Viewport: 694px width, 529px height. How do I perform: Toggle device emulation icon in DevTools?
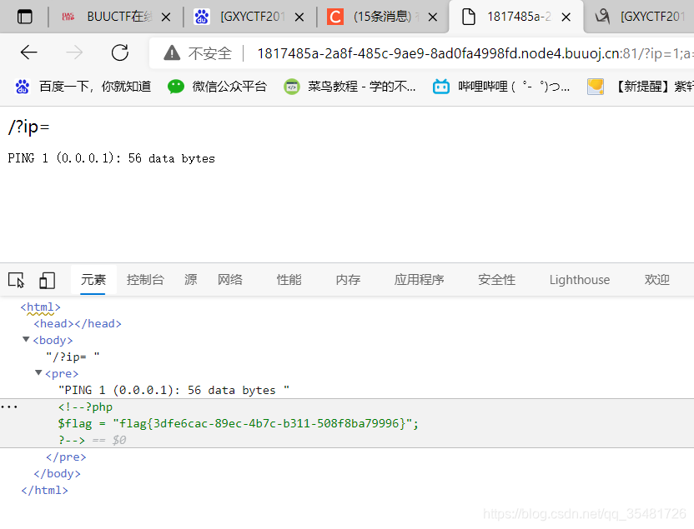pos(47,280)
